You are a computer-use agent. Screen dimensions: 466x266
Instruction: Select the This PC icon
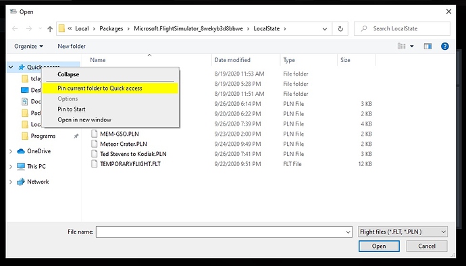tap(21, 167)
